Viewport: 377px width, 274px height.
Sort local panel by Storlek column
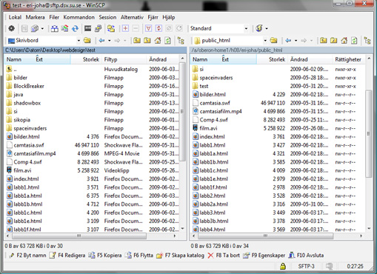pos(86,59)
